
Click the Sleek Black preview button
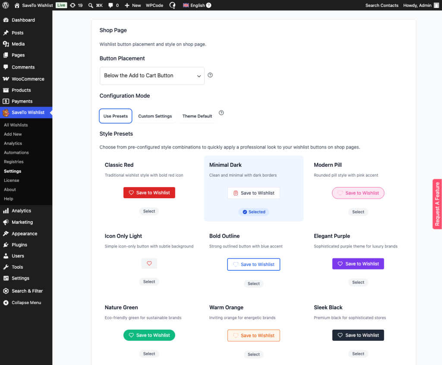pyautogui.click(x=358, y=335)
